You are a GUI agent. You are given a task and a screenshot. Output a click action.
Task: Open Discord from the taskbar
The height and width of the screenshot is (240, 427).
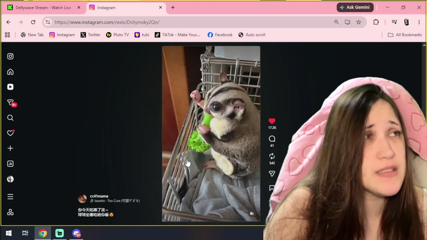tap(76, 233)
